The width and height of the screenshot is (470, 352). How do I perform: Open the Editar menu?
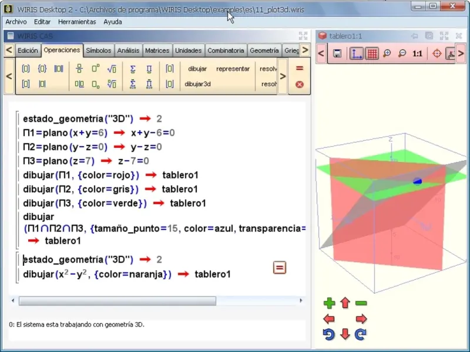(x=42, y=22)
